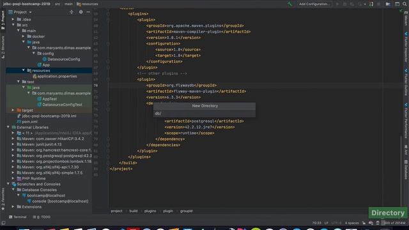
Task: Select Maven: com.zaxxer:HikariCP:3.4.2 library
Action: pyautogui.click(x=50, y=139)
